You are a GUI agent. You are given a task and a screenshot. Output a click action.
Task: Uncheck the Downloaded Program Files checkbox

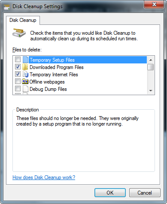(x=18, y=67)
